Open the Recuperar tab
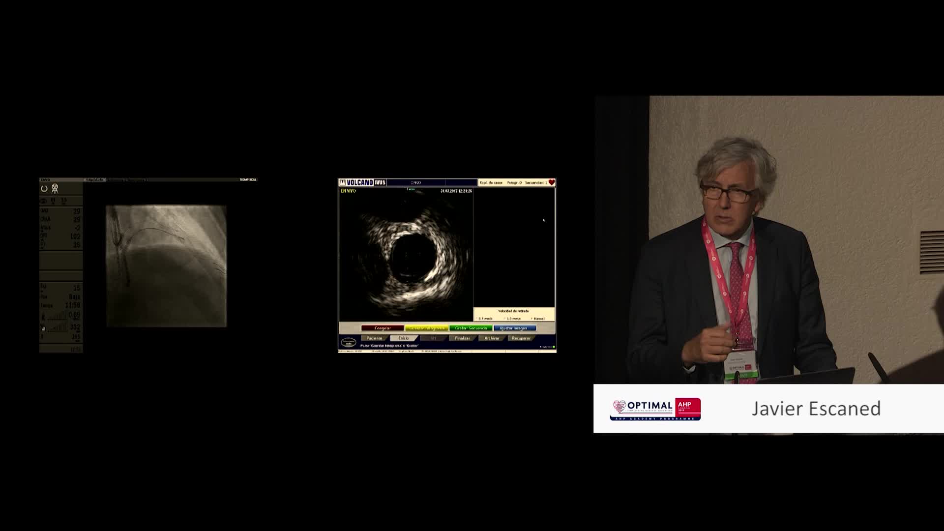 coord(521,338)
